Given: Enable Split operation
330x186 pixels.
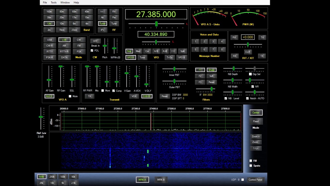Looking at the screenshot, I should 183,51.
